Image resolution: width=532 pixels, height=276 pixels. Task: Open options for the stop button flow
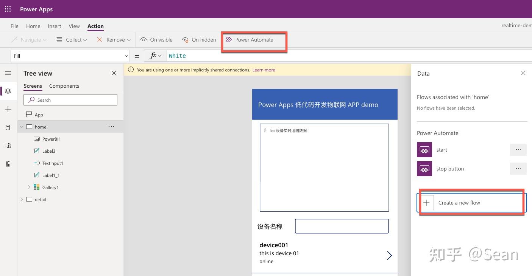click(518, 169)
